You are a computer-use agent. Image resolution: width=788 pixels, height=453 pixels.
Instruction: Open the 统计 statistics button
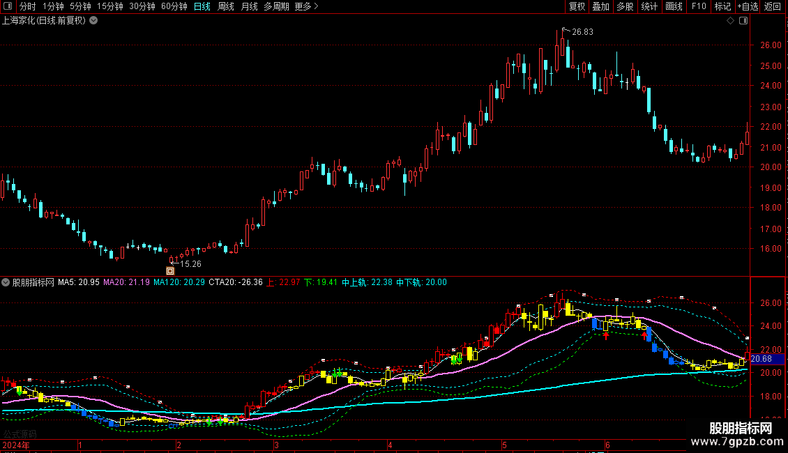coord(649,6)
